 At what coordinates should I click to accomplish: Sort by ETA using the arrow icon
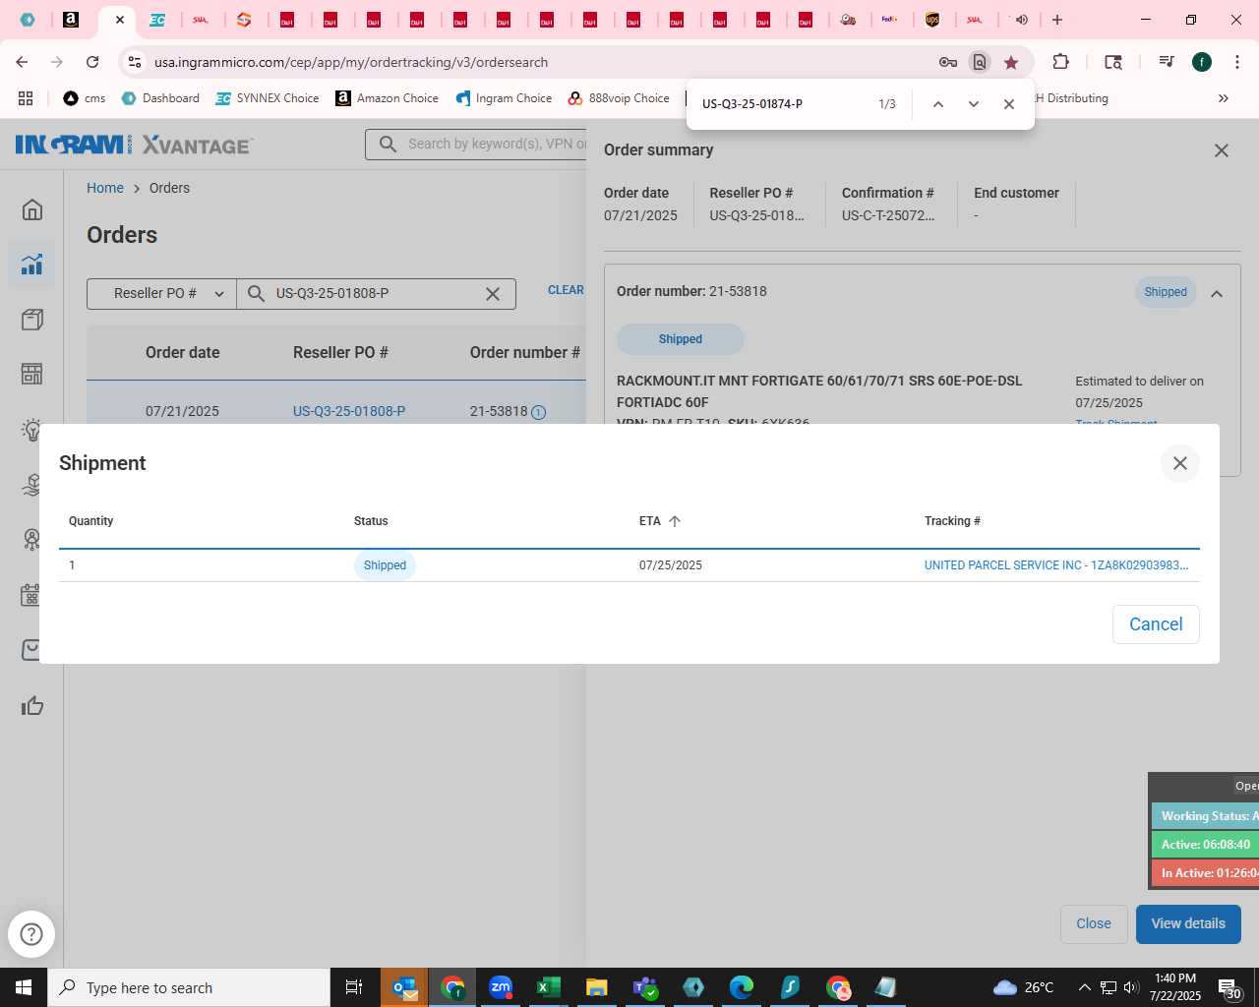pos(675,521)
